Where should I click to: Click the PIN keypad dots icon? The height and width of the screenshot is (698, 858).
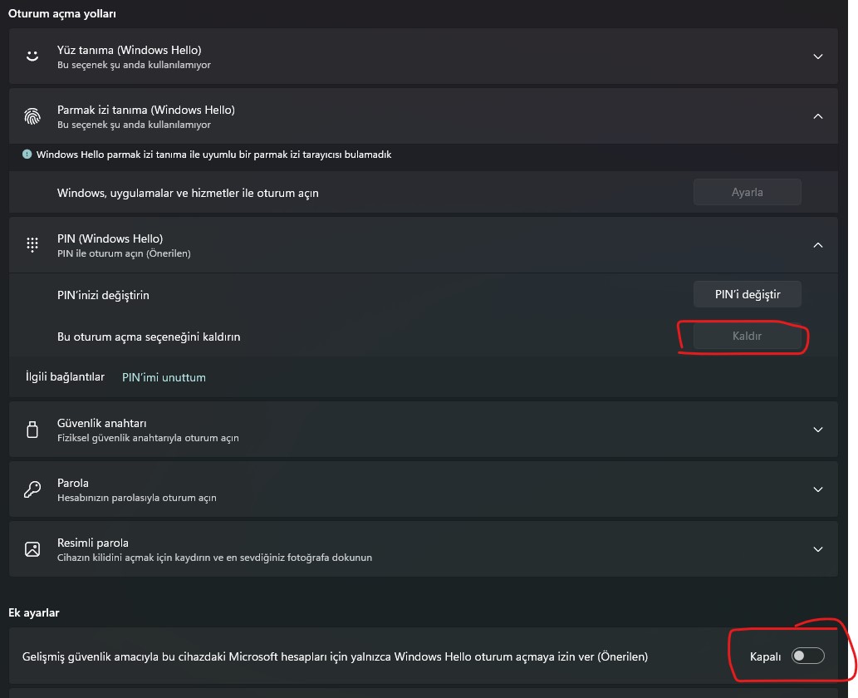coord(32,244)
